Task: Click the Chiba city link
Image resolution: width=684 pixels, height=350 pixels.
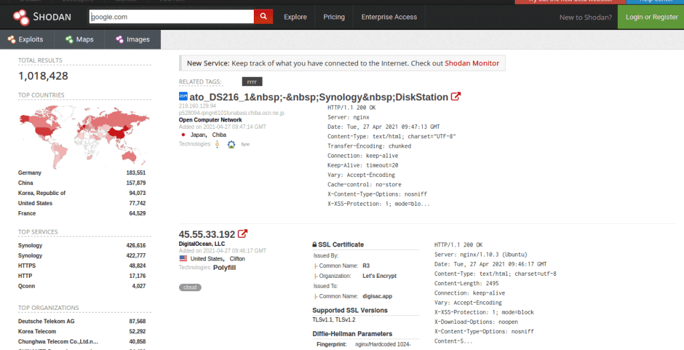Action: click(x=219, y=135)
